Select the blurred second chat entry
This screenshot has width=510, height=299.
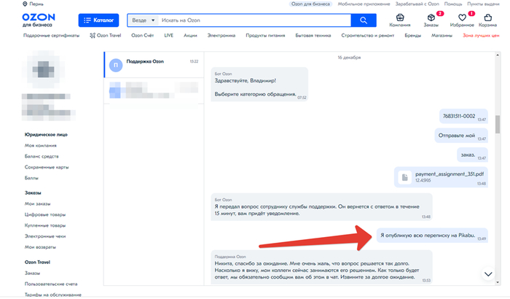[154, 90]
